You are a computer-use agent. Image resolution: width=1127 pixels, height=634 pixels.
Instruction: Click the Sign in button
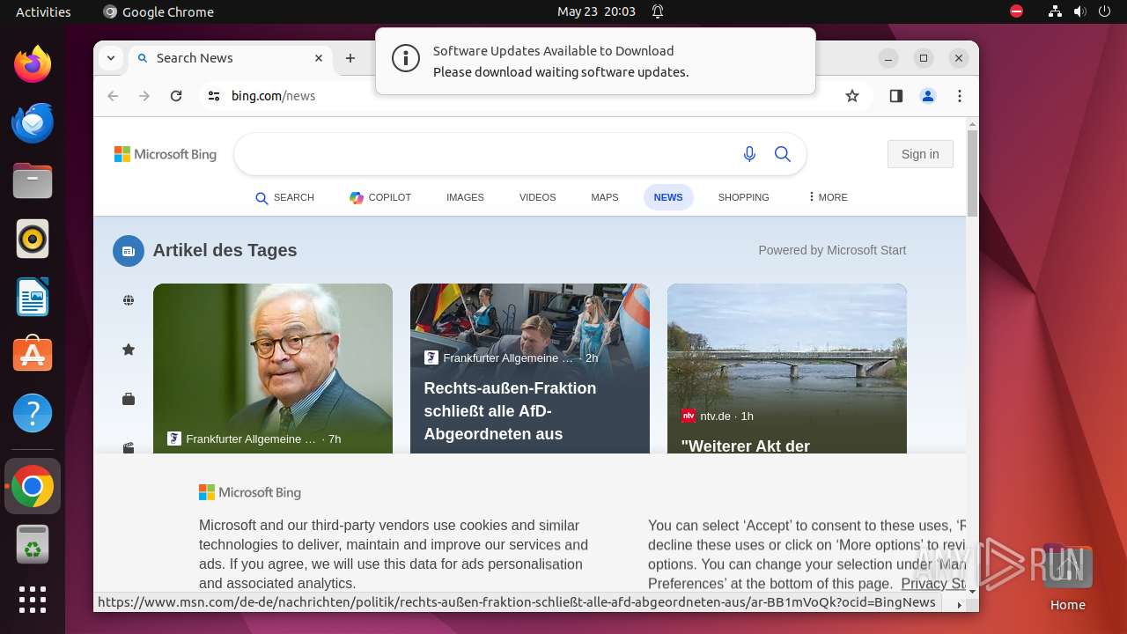[x=920, y=154]
